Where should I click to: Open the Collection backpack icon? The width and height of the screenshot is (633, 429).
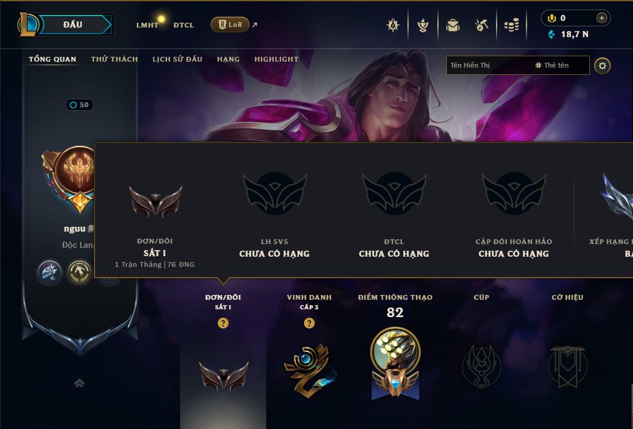click(x=452, y=25)
